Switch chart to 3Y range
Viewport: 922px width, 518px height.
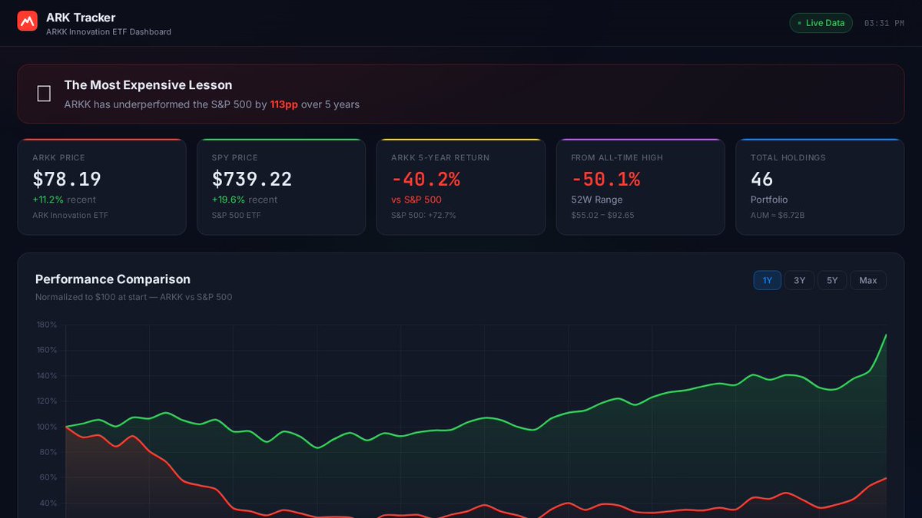(x=799, y=280)
